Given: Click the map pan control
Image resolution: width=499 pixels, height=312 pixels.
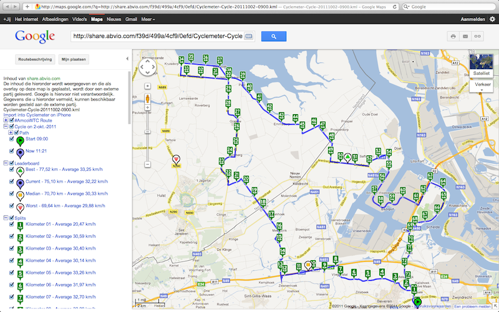Looking at the screenshot, I should click(x=147, y=67).
